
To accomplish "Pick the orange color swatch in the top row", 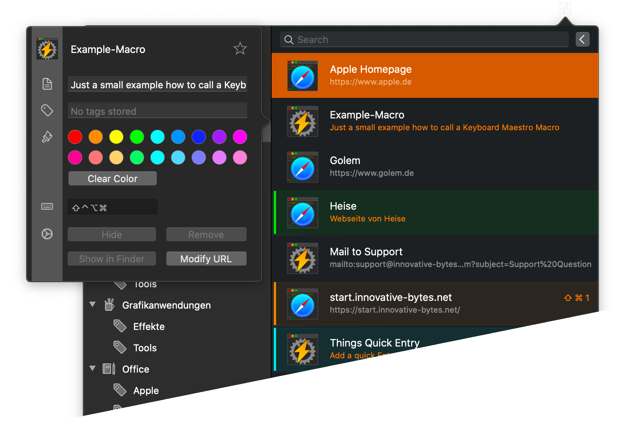I will click(x=96, y=137).
